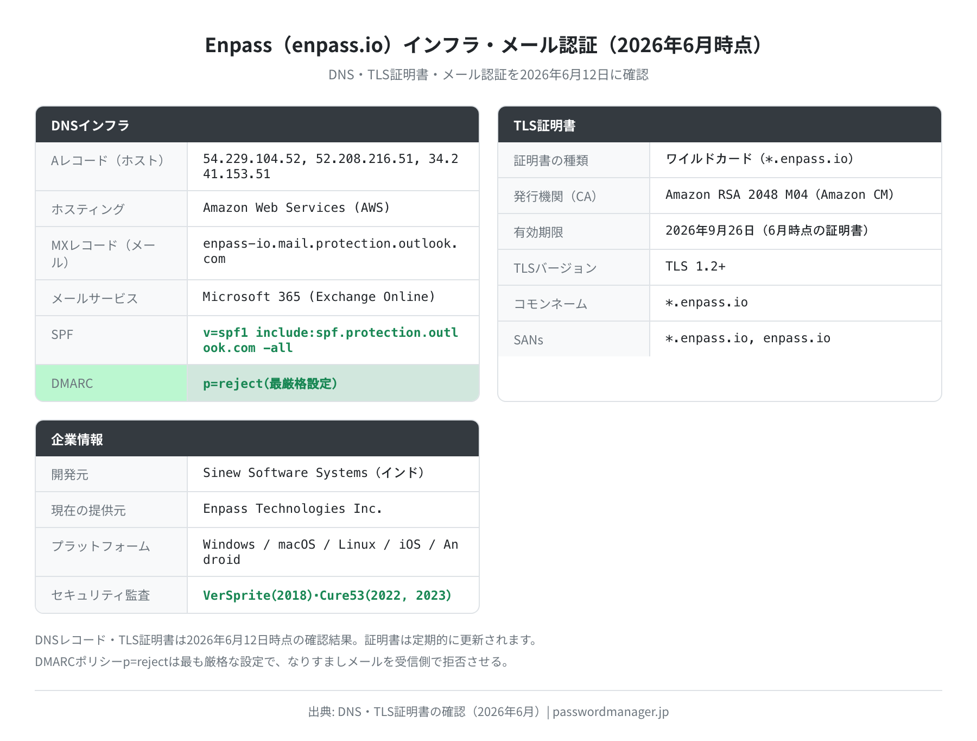Click the 'TLSバージョン' label
This screenshot has width=977, height=741.
coord(555,268)
